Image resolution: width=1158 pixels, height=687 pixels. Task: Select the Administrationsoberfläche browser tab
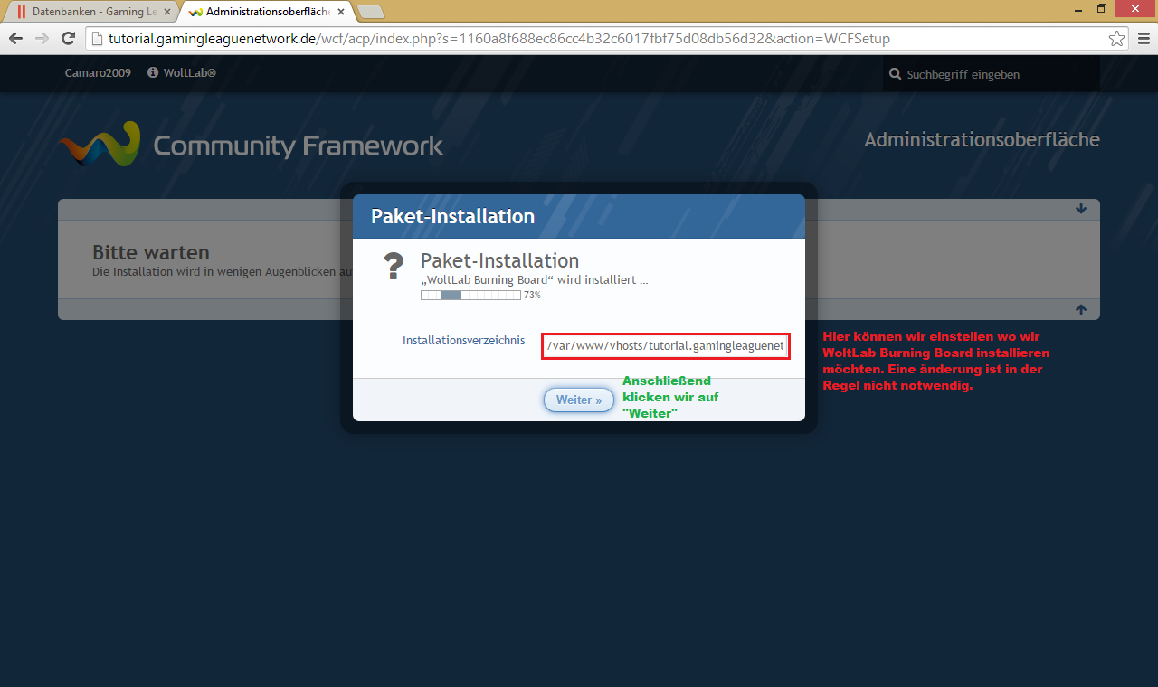click(262, 12)
